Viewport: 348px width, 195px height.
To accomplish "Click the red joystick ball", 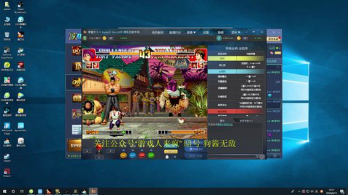I will 99,147.
